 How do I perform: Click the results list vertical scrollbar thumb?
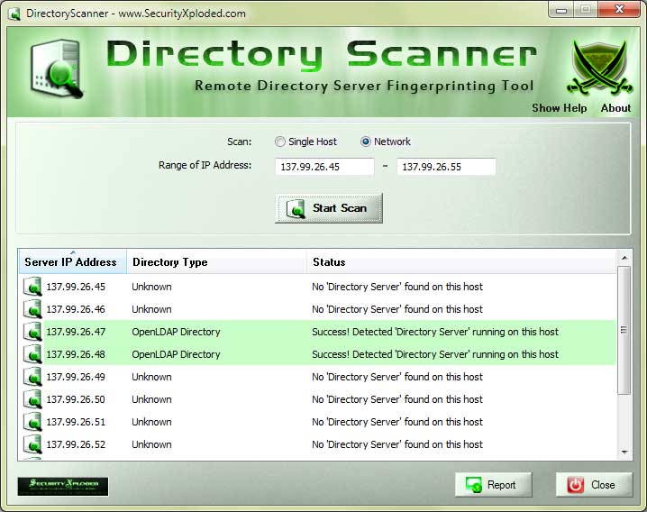pyautogui.click(x=624, y=330)
